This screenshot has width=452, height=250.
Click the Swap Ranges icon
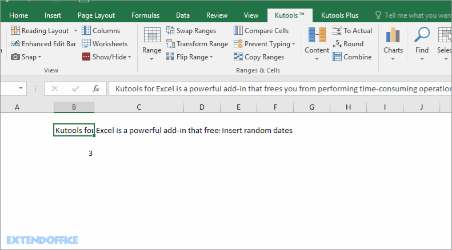pyautogui.click(x=170, y=30)
